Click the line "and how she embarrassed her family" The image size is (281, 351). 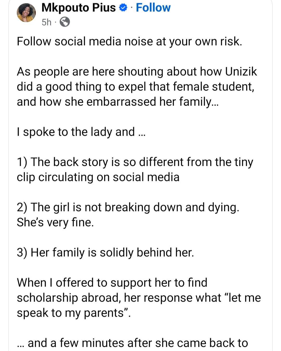tap(118, 102)
